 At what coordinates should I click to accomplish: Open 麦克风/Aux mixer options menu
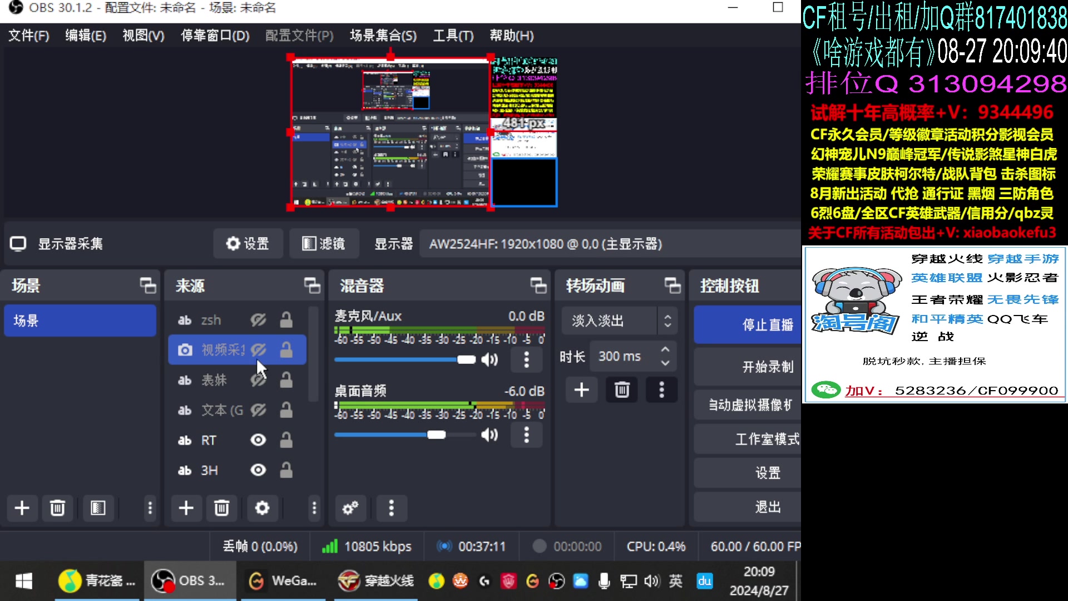pyautogui.click(x=526, y=359)
